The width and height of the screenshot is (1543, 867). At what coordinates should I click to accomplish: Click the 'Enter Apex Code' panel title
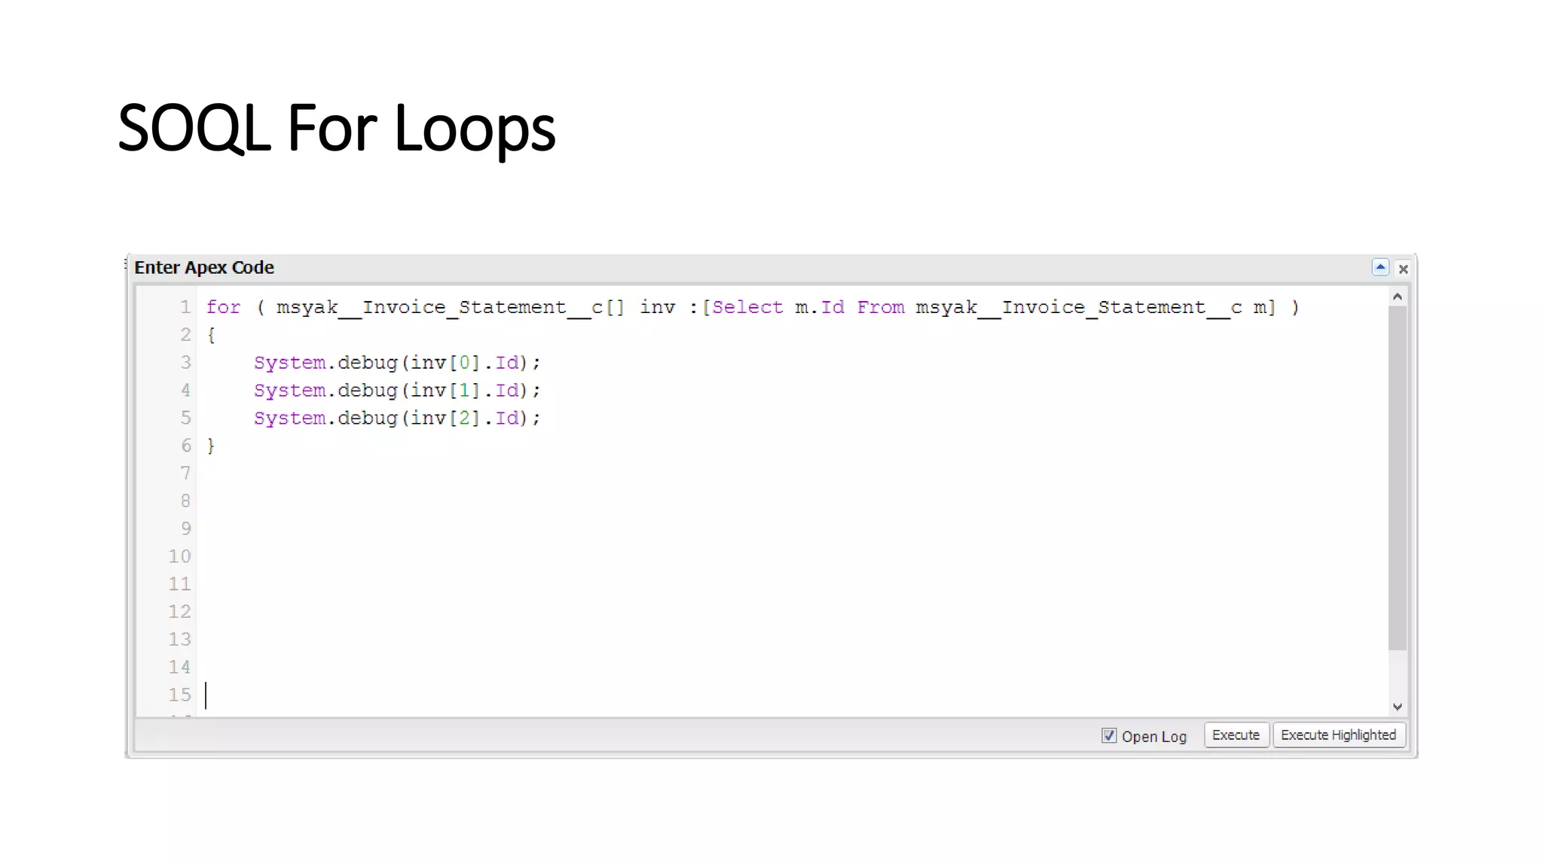pos(204,267)
